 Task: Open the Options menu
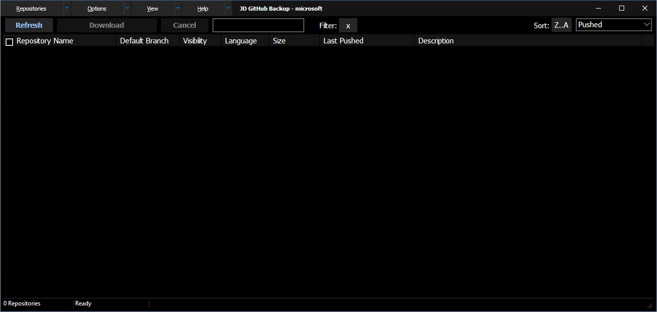coord(97,9)
